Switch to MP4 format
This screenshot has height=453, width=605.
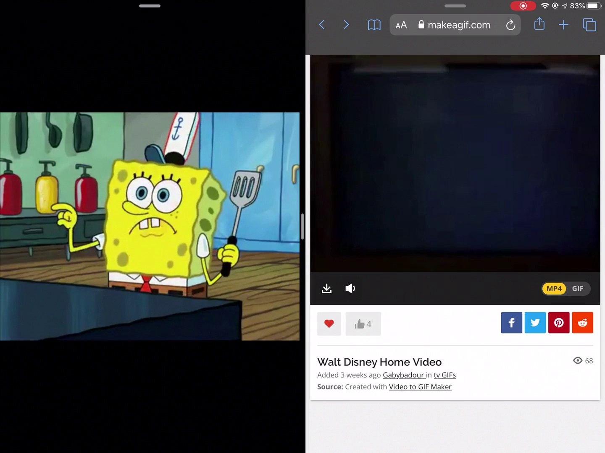[554, 289]
